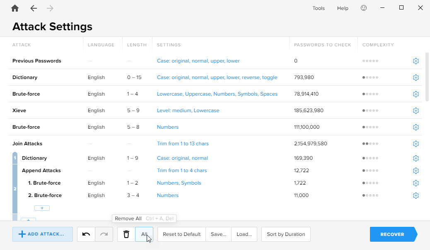Open Case: original, normal link
The height and width of the screenshot is (250, 430).
182,158
